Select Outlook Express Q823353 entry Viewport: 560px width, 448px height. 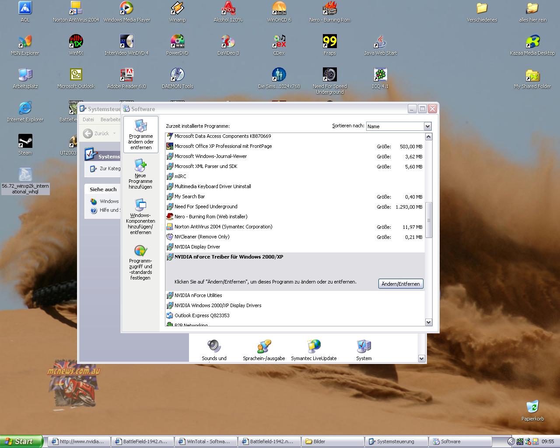pos(295,315)
